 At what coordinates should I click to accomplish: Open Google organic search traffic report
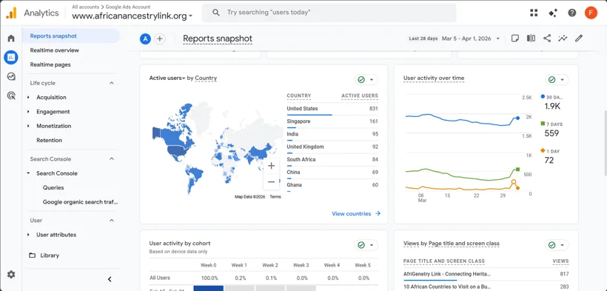click(x=80, y=202)
